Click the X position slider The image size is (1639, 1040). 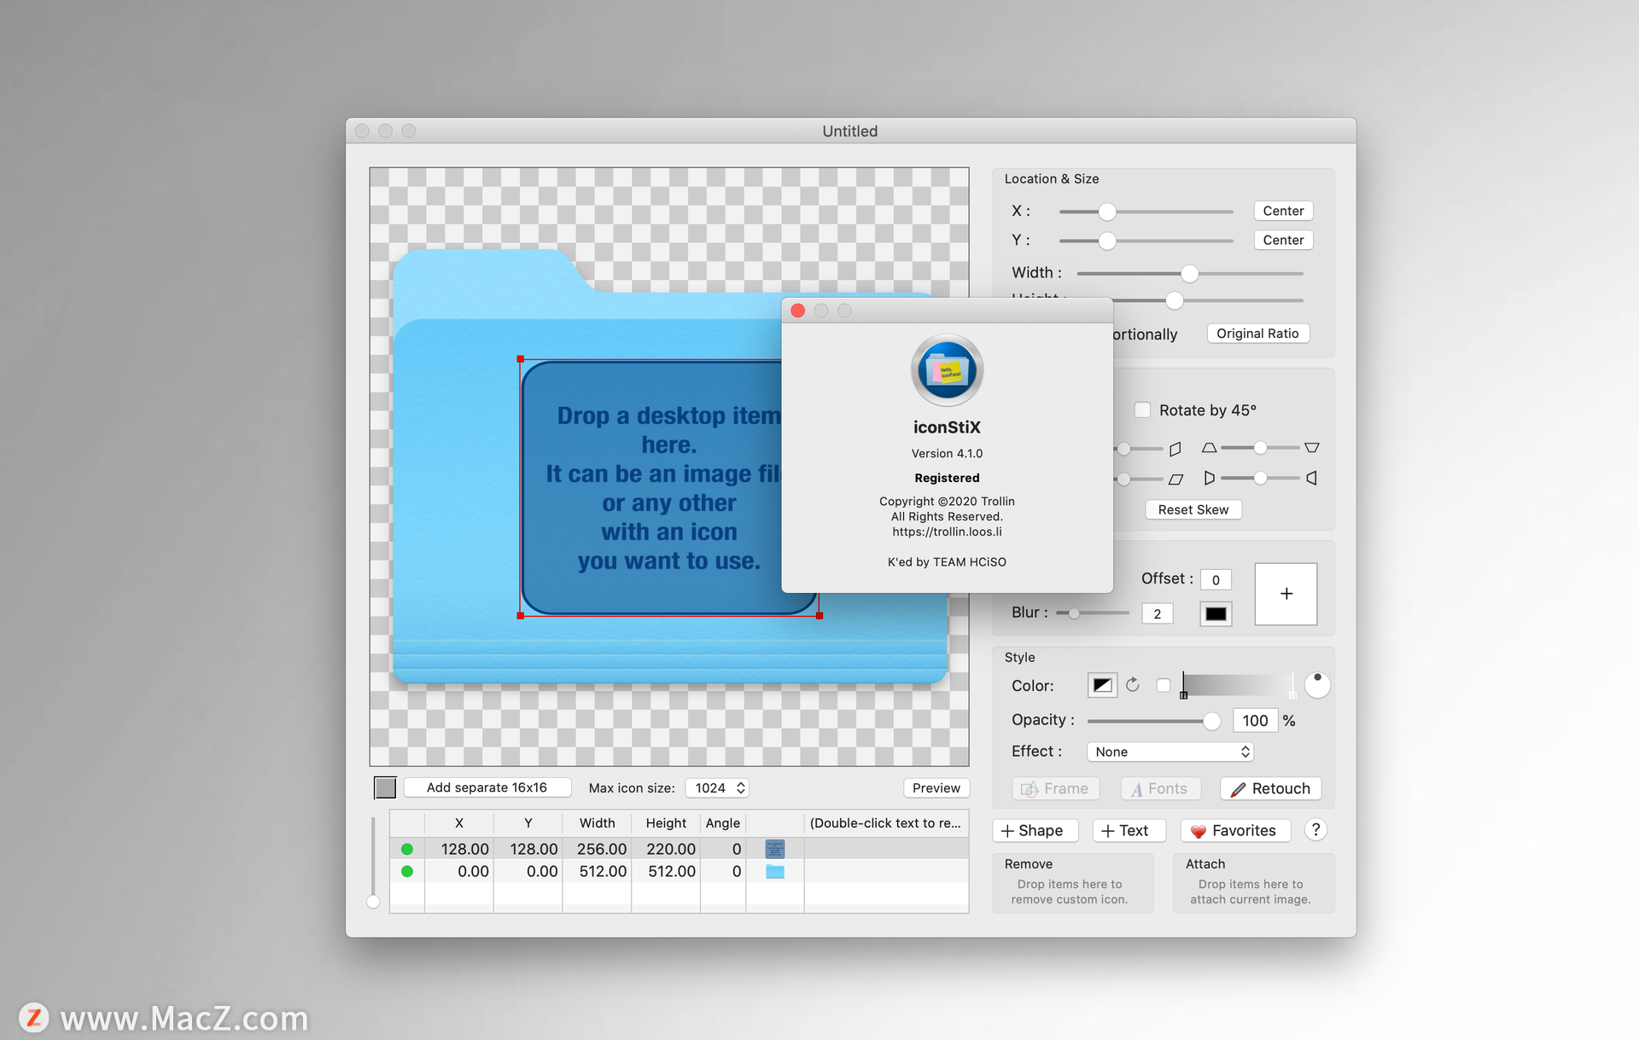pos(1146,212)
